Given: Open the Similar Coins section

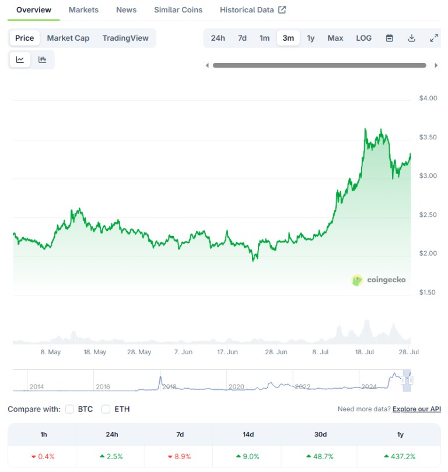Looking at the screenshot, I should pos(178,9).
